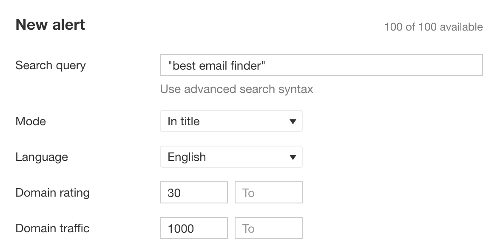
Task: Click the New alert heading
Action: click(x=49, y=24)
